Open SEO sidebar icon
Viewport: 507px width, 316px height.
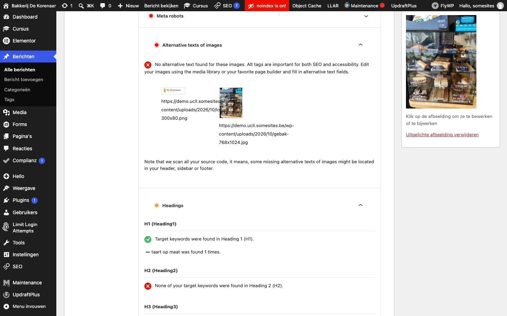point(6,266)
